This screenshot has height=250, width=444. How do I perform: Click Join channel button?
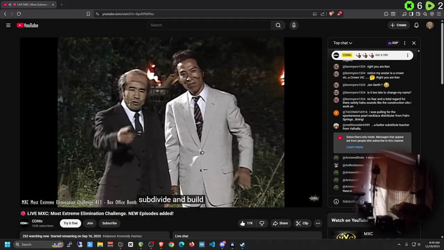(90, 223)
